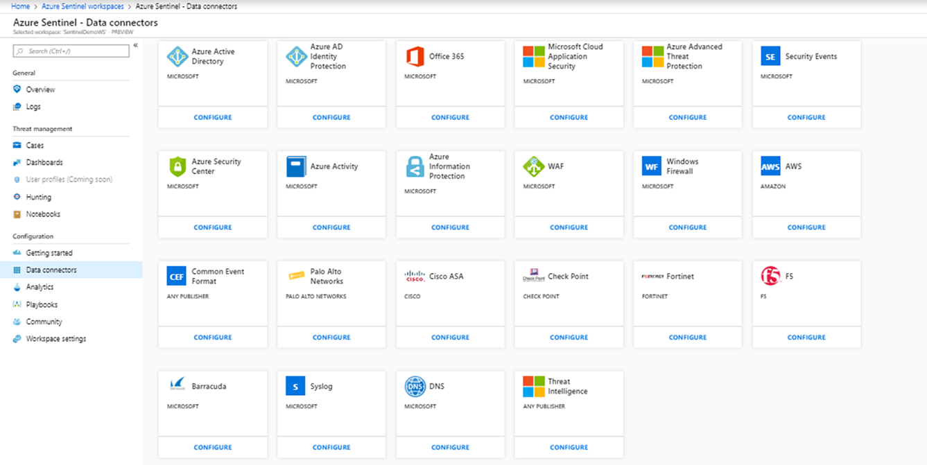
Task: Configure the WAF connector
Action: (x=569, y=227)
